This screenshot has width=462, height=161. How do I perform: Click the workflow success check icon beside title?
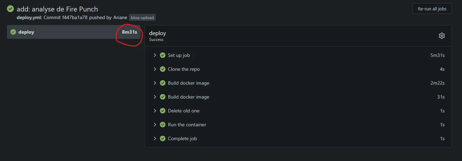pos(10,9)
